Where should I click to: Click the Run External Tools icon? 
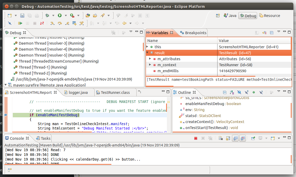tap(72, 15)
